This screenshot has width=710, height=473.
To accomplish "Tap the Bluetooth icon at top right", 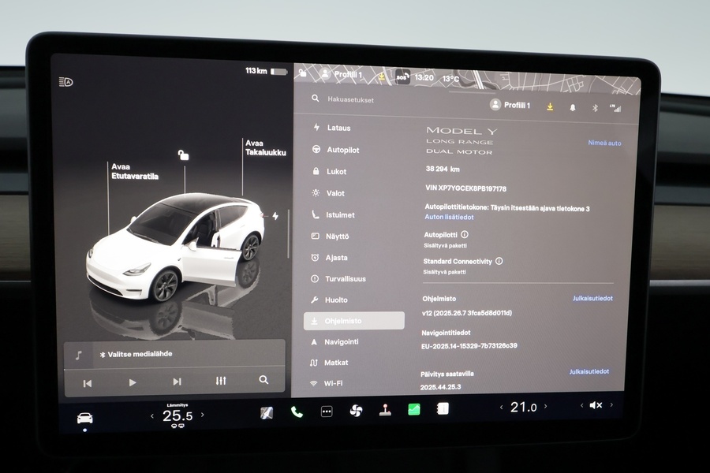I will (x=596, y=106).
